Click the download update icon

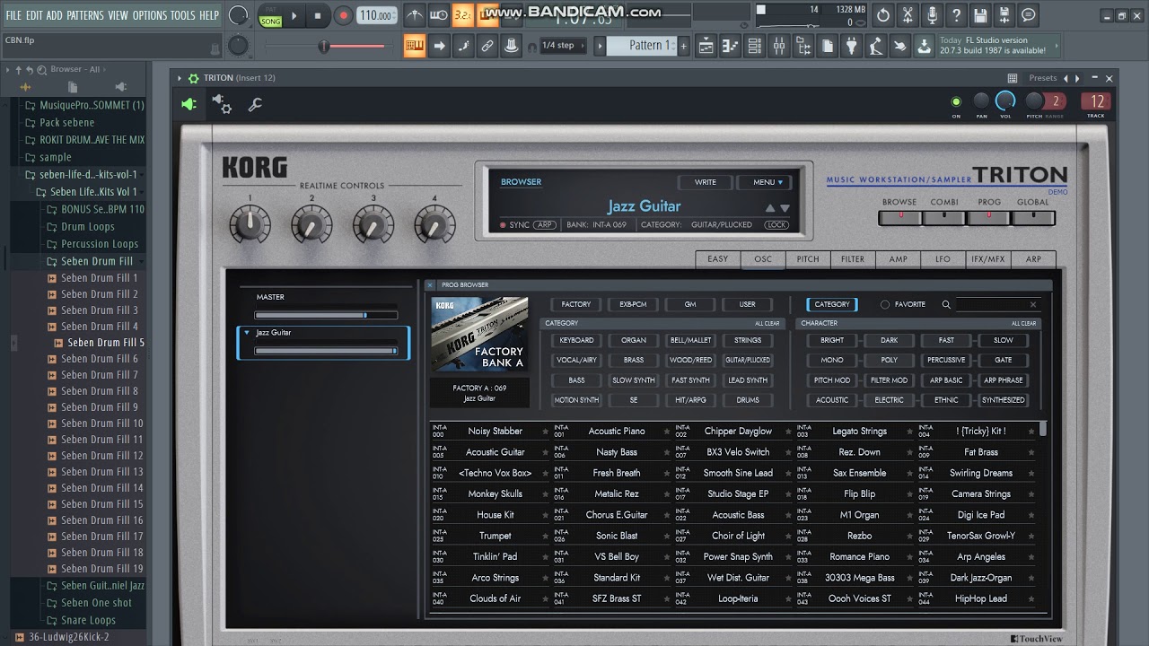coord(924,46)
